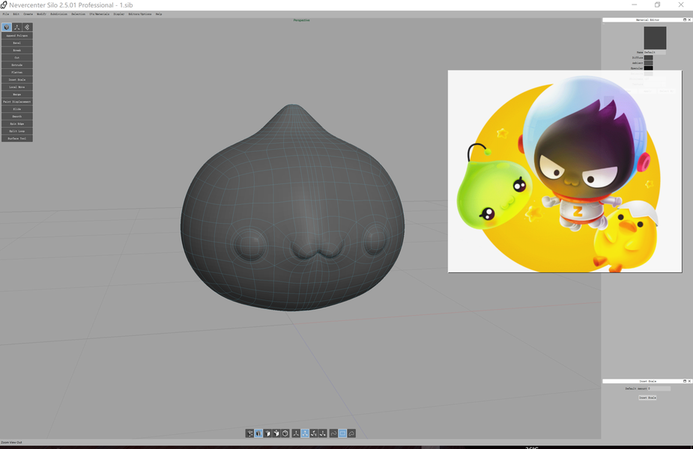Activate the Extrude tool

(x=16, y=65)
